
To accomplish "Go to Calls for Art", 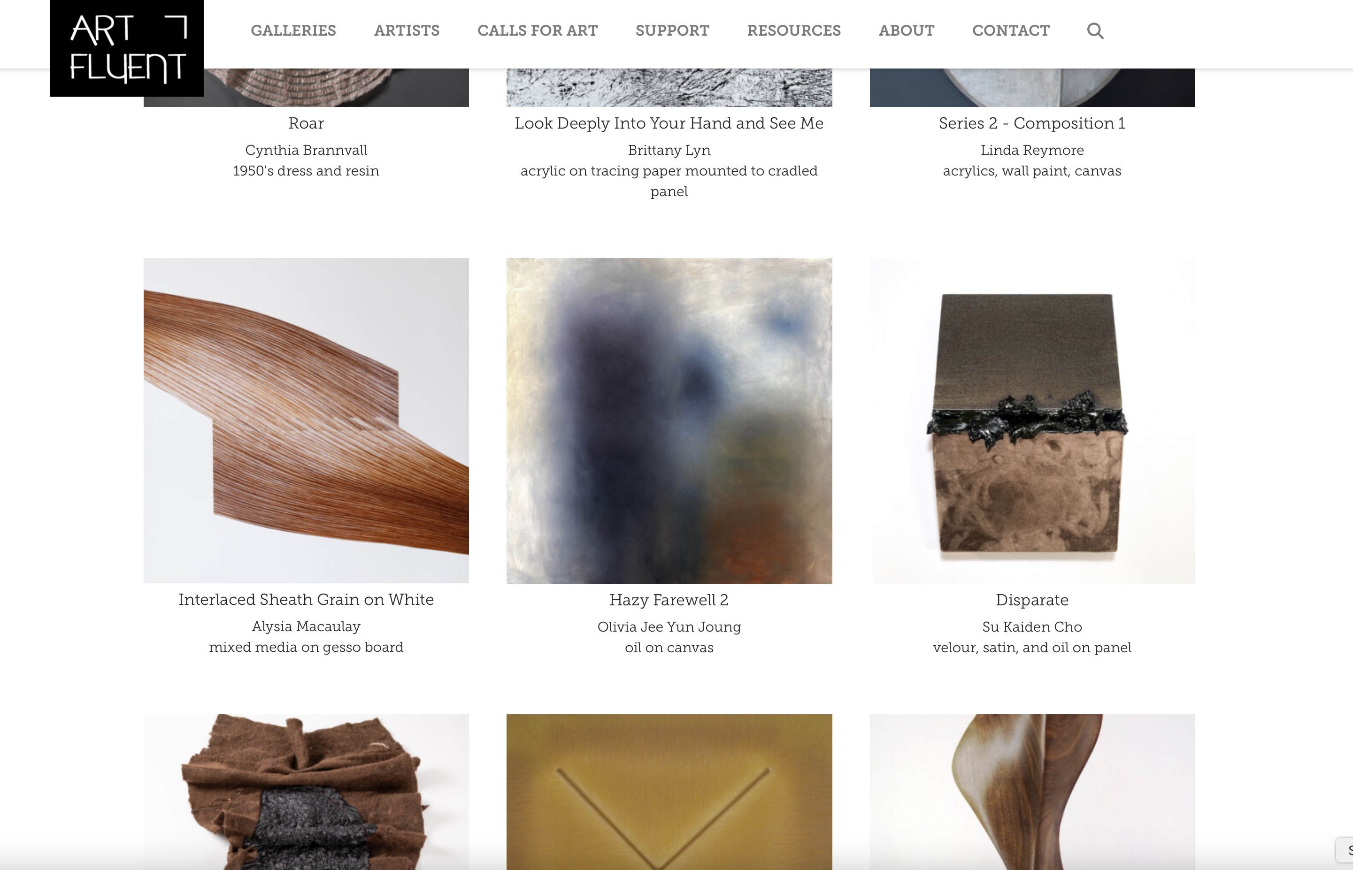I will pyautogui.click(x=538, y=31).
